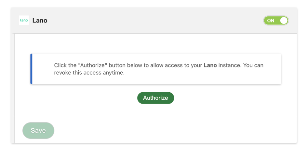Click "revoke this access anytime" text
Image resolution: width=307 pixels, height=159 pixels.
point(89,73)
